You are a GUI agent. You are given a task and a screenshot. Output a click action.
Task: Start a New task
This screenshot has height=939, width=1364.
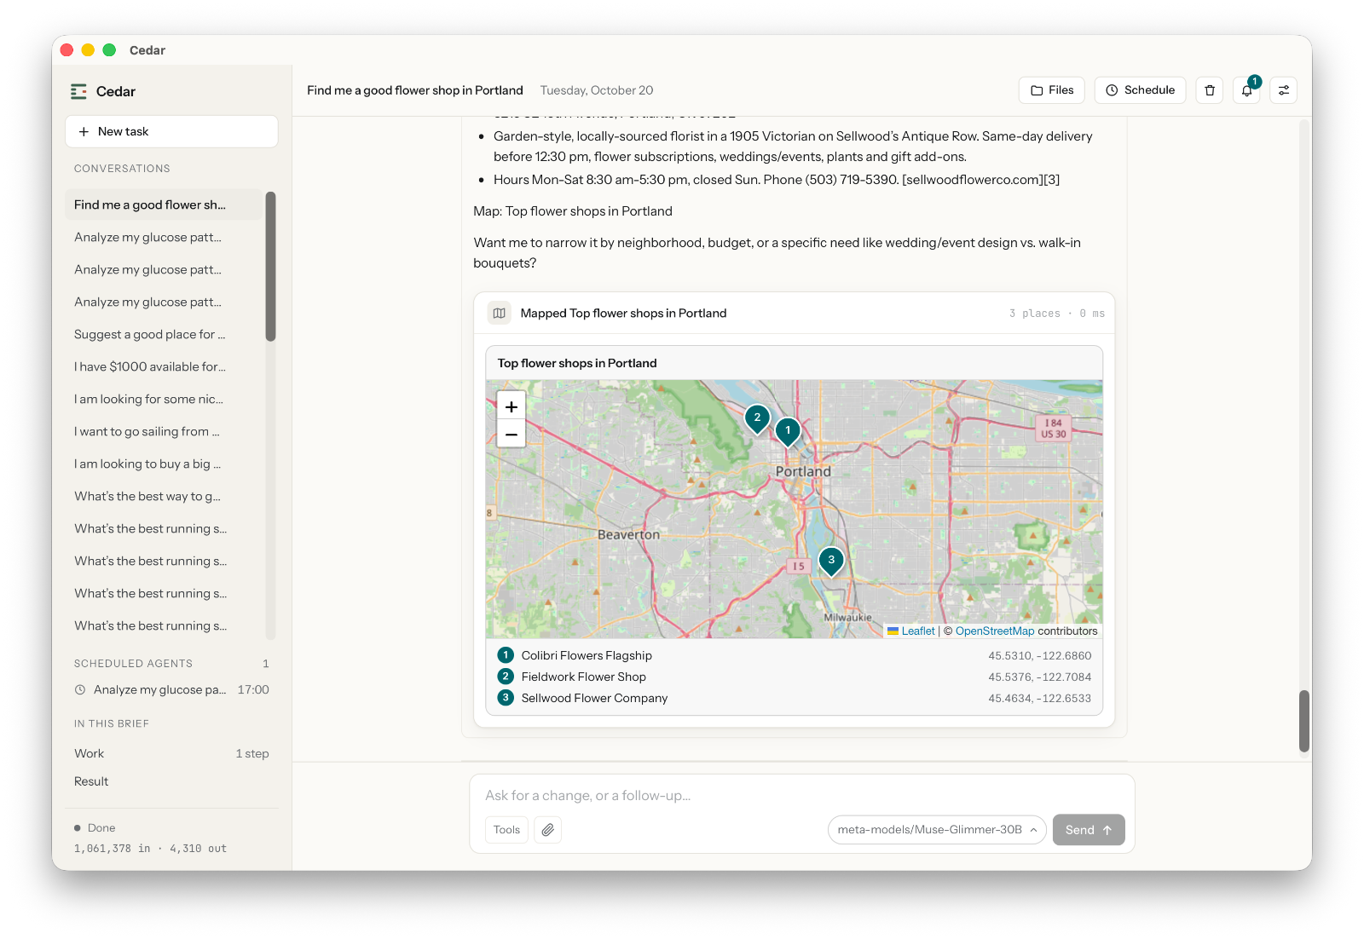click(171, 131)
